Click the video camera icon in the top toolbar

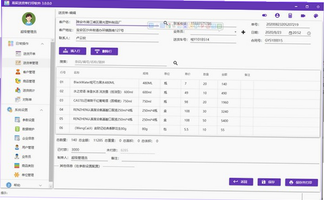[303, 16]
